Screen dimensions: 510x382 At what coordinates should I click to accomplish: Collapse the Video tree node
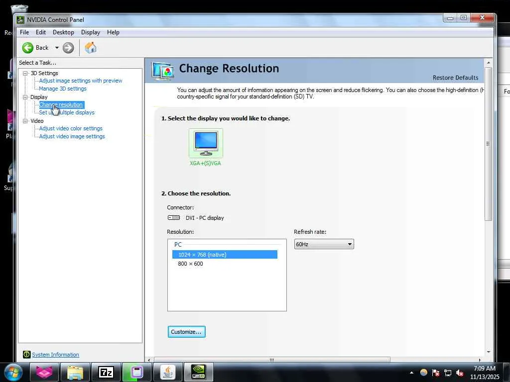pyautogui.click(x=25, y=121)
